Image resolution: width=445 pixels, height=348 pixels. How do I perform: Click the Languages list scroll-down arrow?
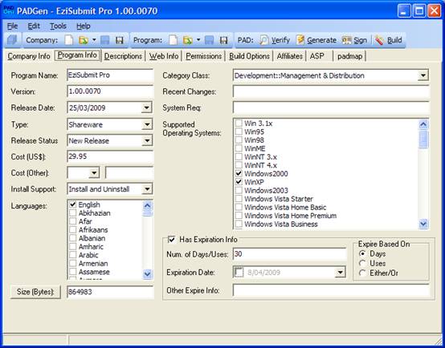pyautogui.click(x=147, y=273)
